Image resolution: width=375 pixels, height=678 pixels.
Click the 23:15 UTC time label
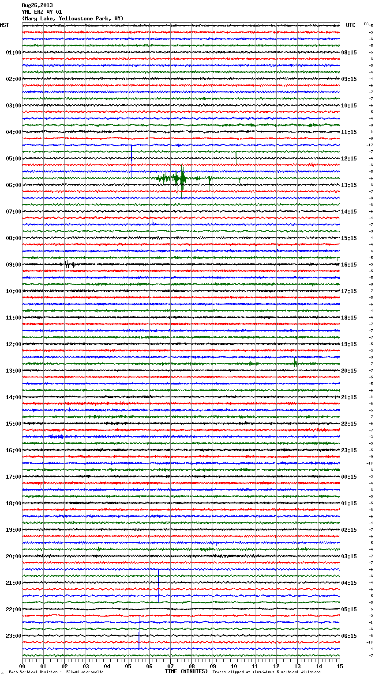349,450
